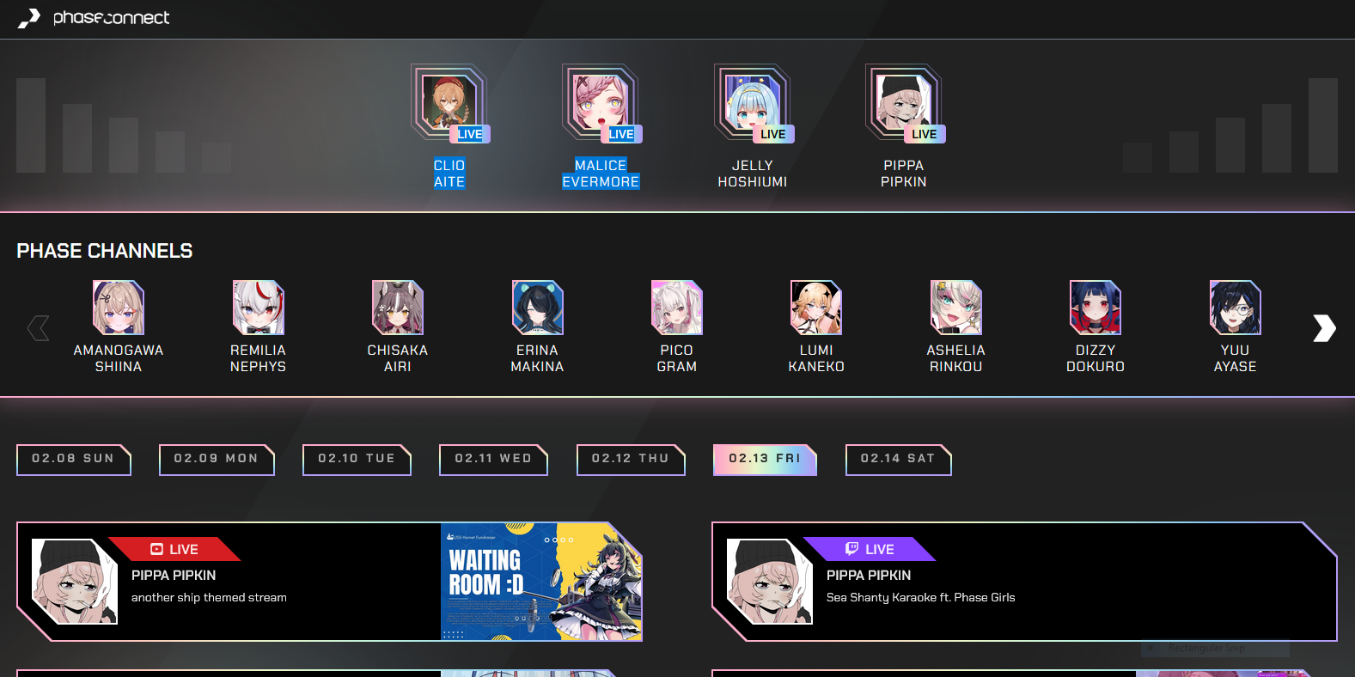The image size is (1355, 677).
Task: Select Chisaka Airi channel avatar
Action: tap(398, 308)
